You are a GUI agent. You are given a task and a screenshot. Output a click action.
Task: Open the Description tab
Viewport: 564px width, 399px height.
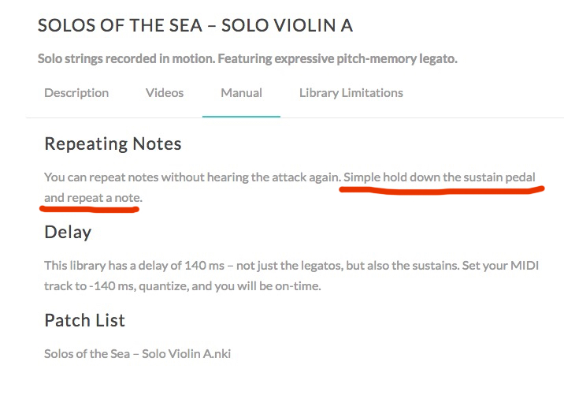(76, 93)
